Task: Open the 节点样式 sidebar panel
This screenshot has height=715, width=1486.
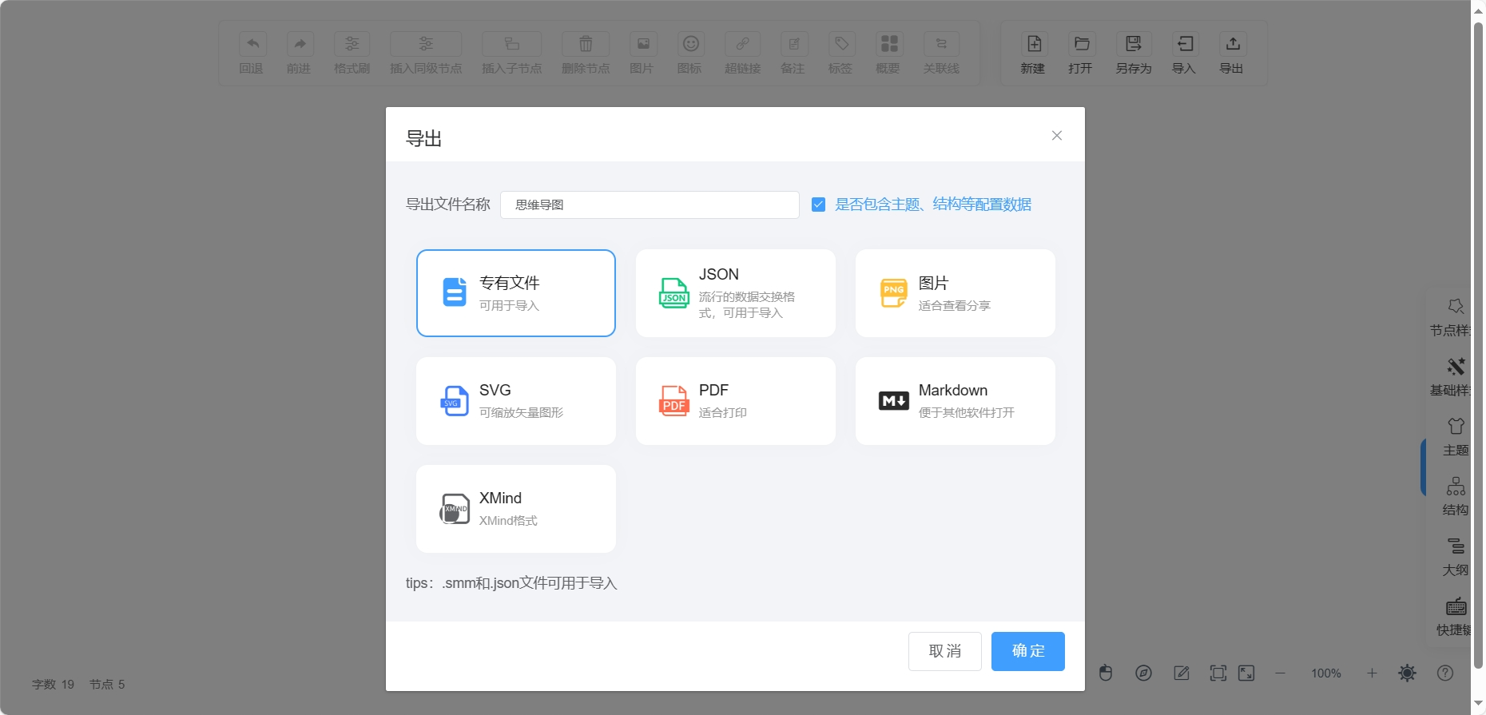Action: tap(1451, 317)
